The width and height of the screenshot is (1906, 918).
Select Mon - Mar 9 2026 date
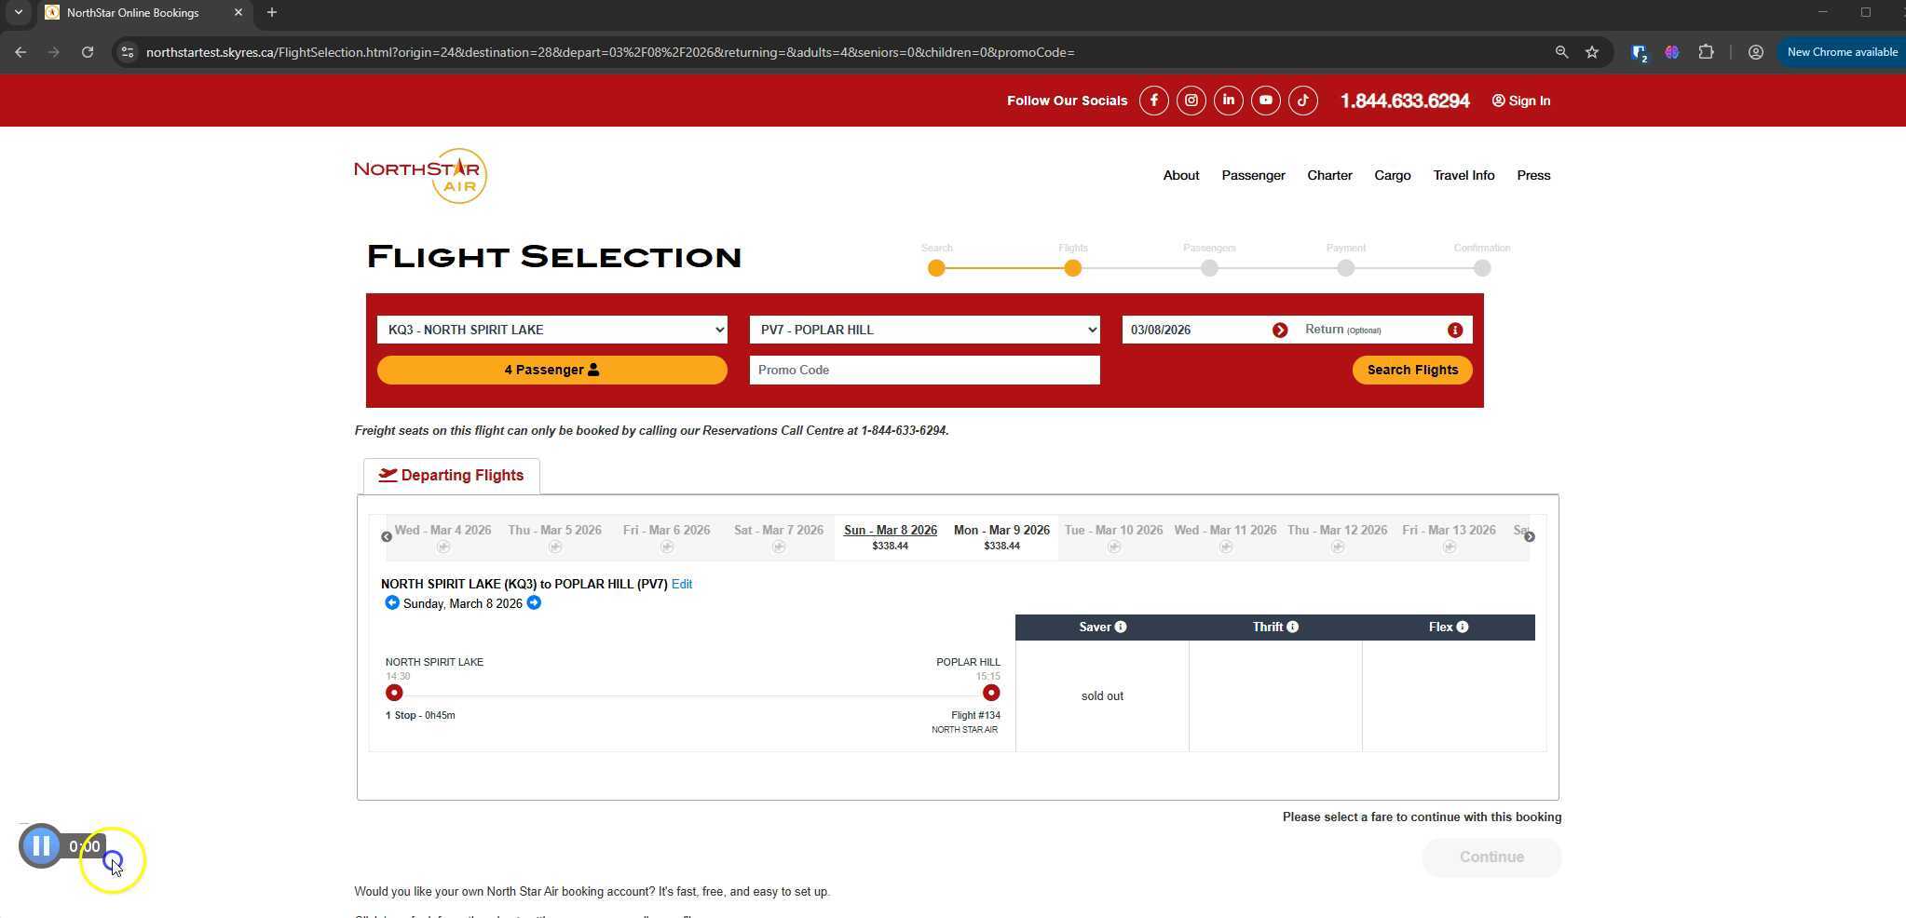(x=1001, y=537)
